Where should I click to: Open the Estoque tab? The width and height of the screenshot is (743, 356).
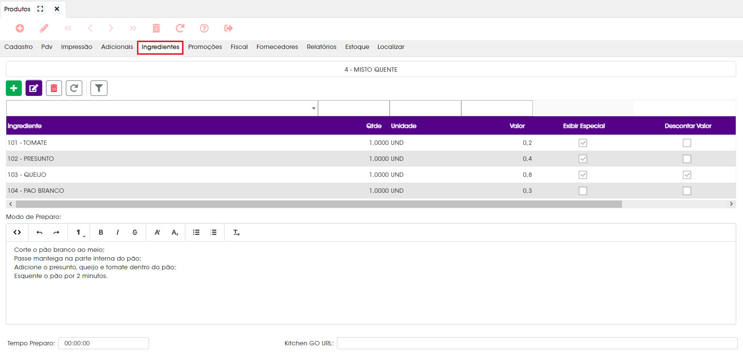tap(357, 47)
